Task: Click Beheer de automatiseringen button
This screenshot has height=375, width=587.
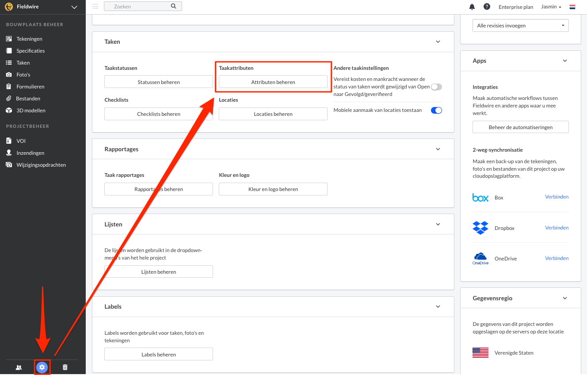Action: coord(521,127)
